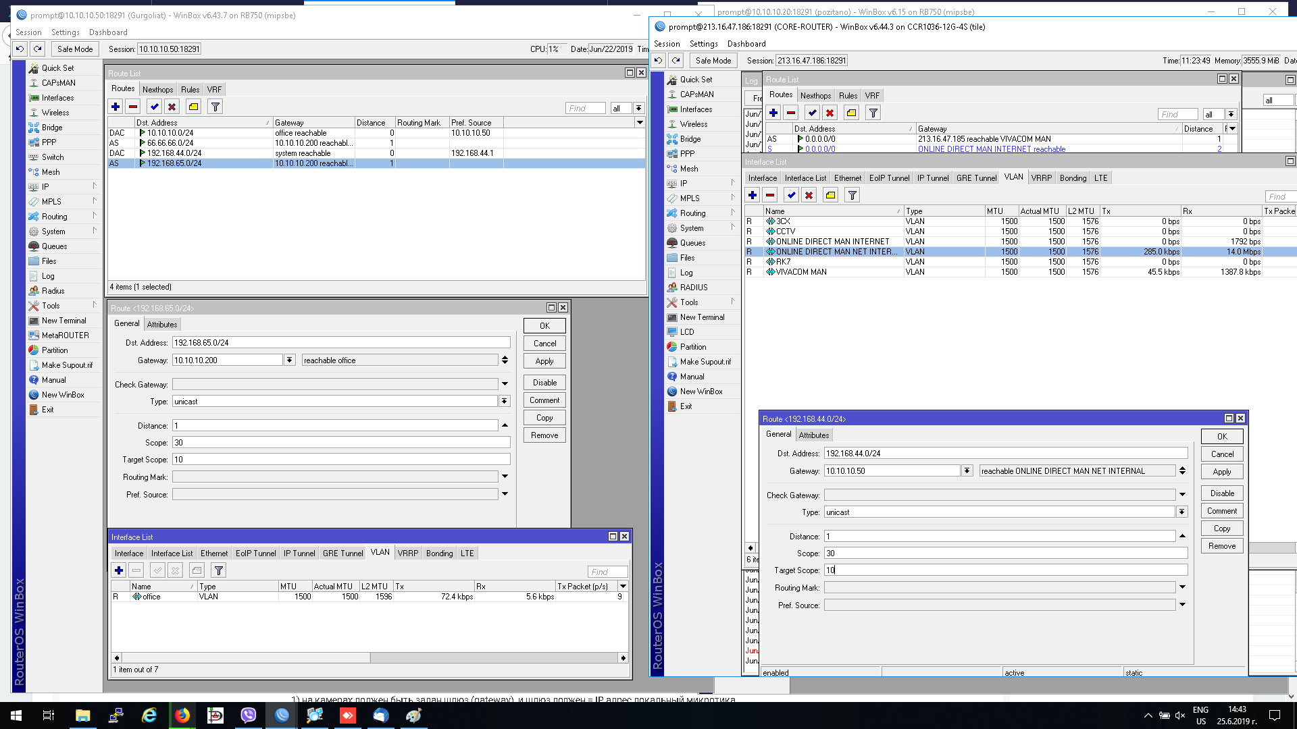1297x729 pixels.
Task: Click OK in Route 192.168.65.0/24 dialog
Action: 544,326
